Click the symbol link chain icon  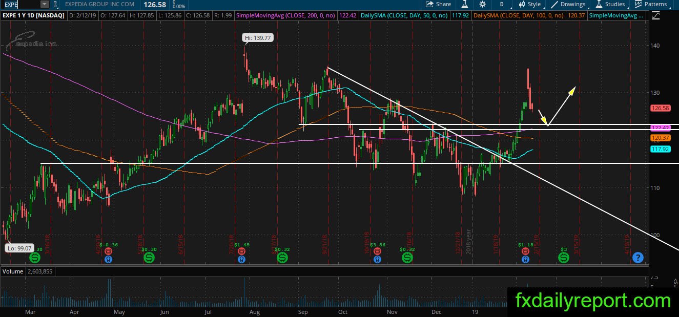click(55, 4)
